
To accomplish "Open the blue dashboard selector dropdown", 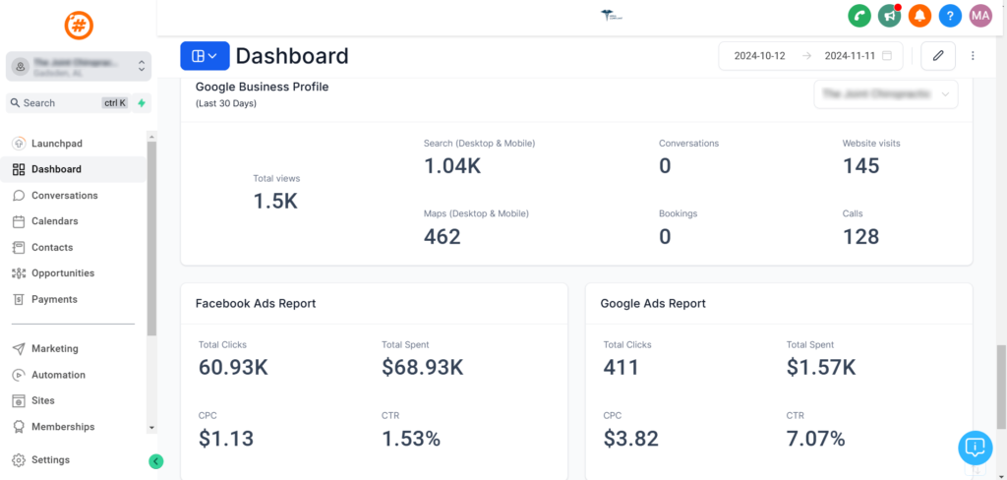I will click(x=205, y=56).
